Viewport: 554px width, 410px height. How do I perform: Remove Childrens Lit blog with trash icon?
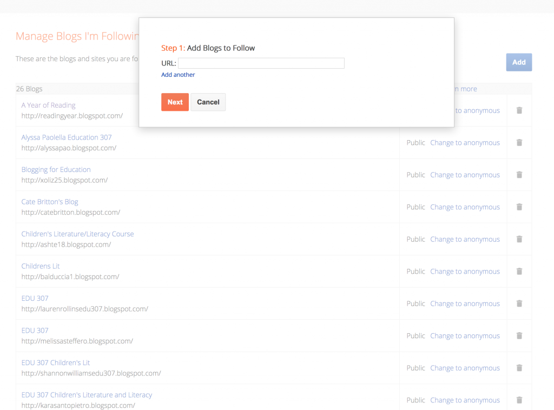pyautogui.click(x=519, y=271)
